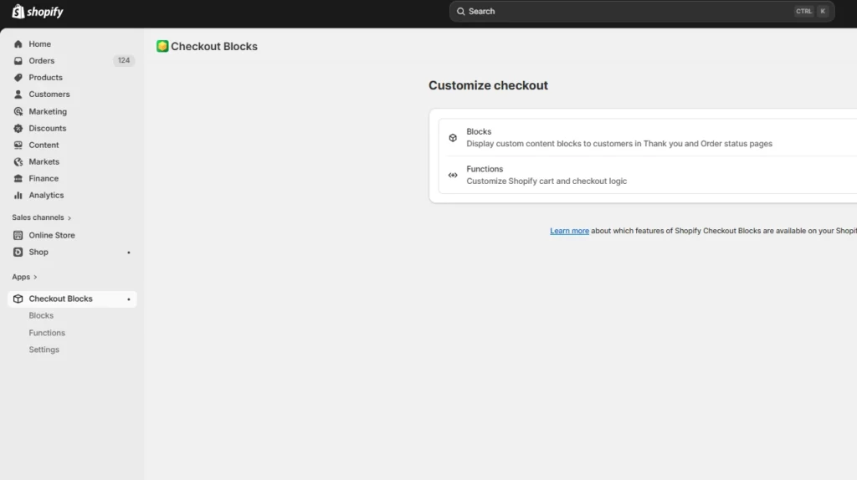The image size is (857, 480).
Task: Open the Settings submenu item
Action: (x=44, y=350)
